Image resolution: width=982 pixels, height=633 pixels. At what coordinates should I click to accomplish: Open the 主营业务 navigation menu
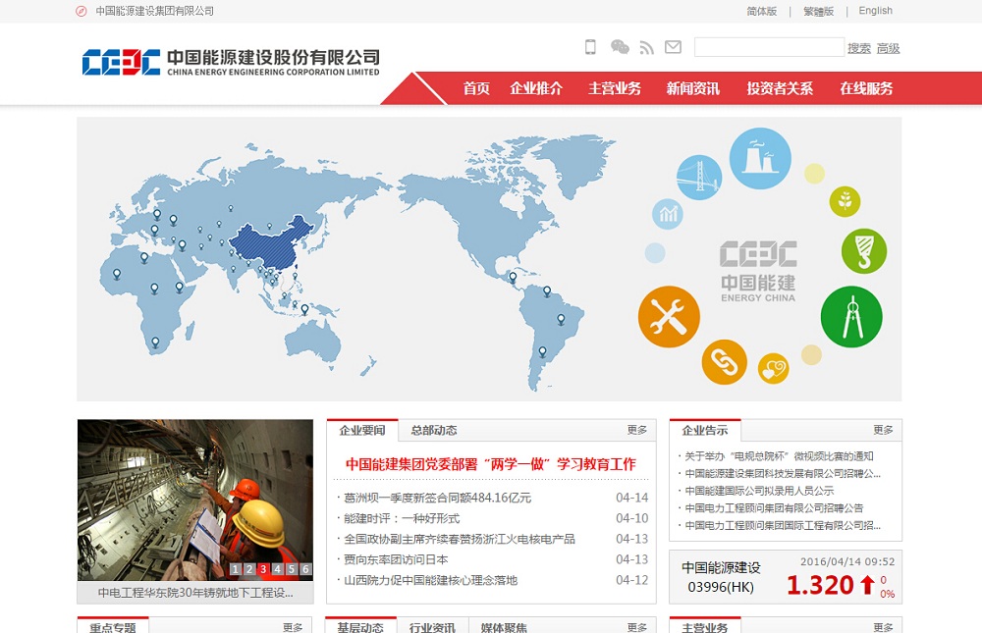pos(615,88)
